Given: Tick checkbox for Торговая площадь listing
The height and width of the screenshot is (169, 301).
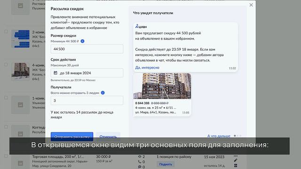Looking at the screenshot, I should click(x=6, y=156).
